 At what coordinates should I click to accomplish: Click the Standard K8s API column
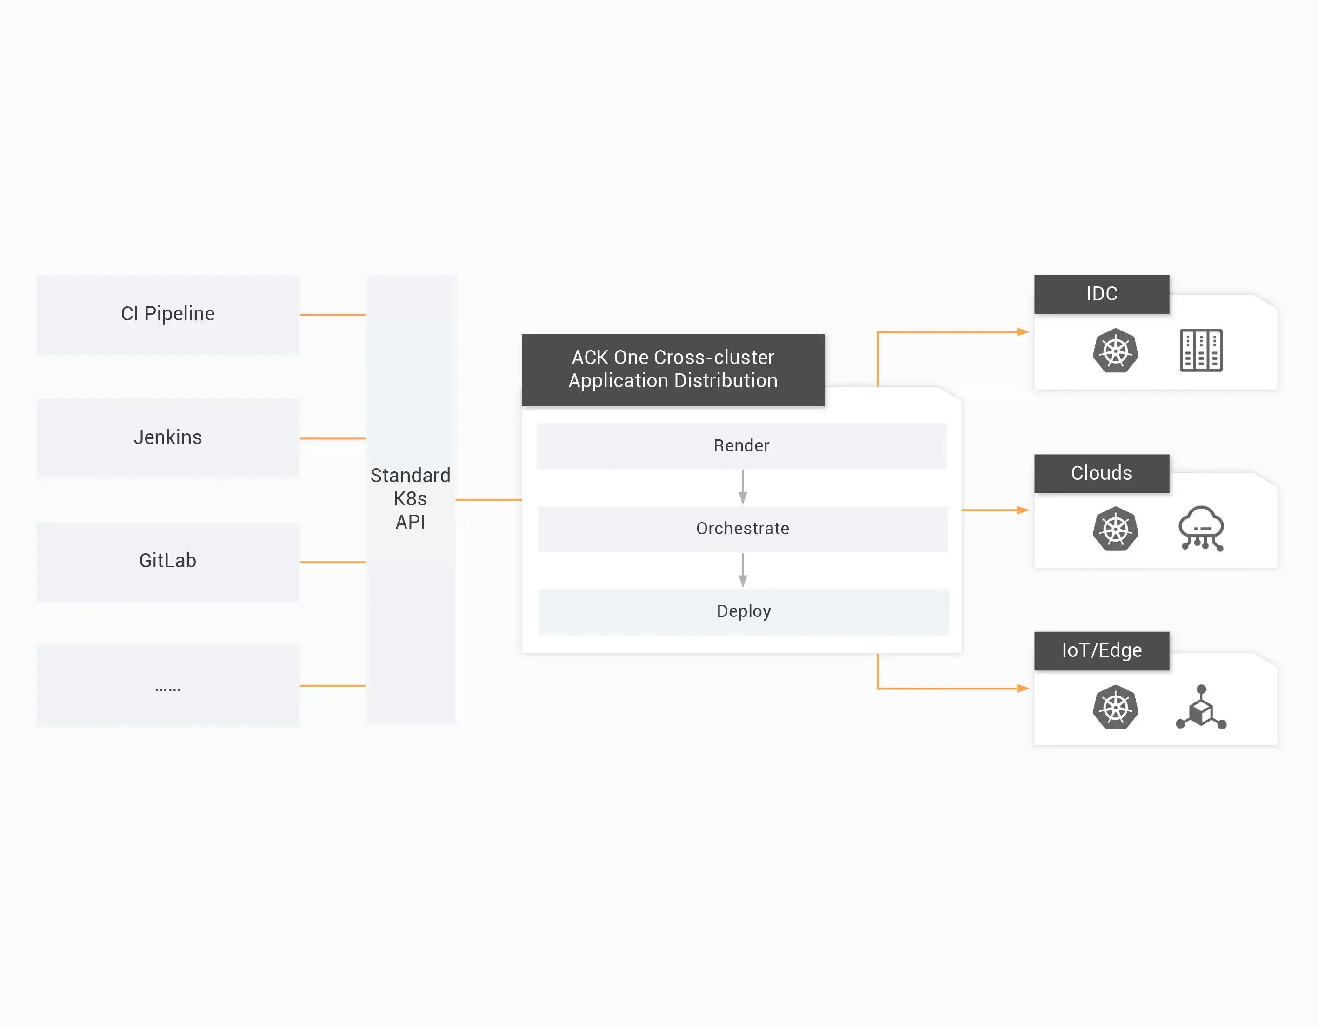[410, 499]
